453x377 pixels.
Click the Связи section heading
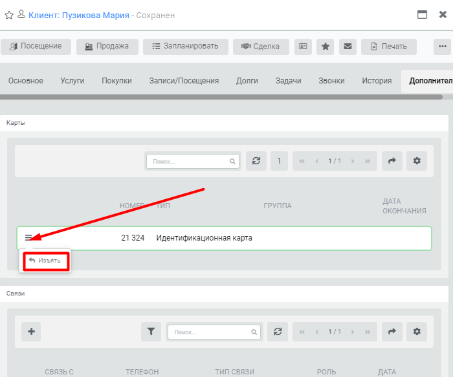point(16,294)
